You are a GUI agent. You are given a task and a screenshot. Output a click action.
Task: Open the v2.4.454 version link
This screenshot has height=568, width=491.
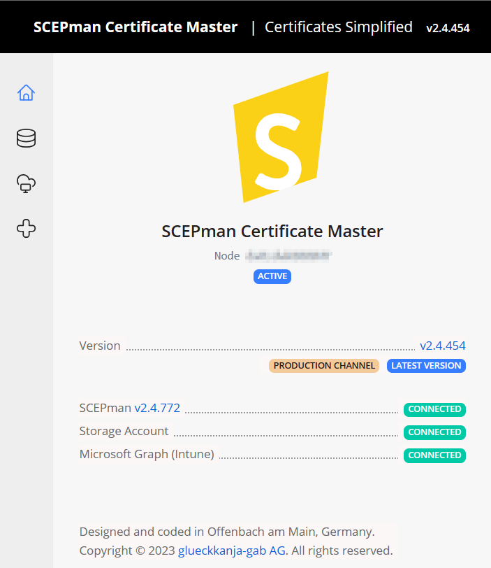click(x=443, y=346)
